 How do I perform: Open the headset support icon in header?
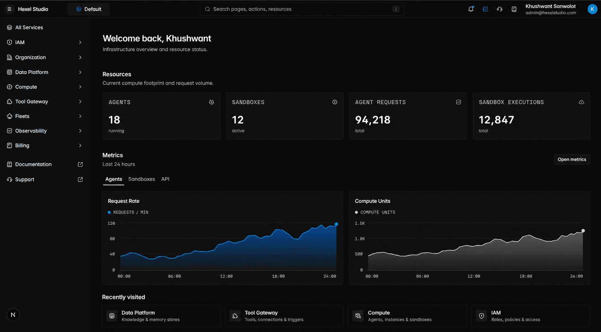click(x=500, y=9)
